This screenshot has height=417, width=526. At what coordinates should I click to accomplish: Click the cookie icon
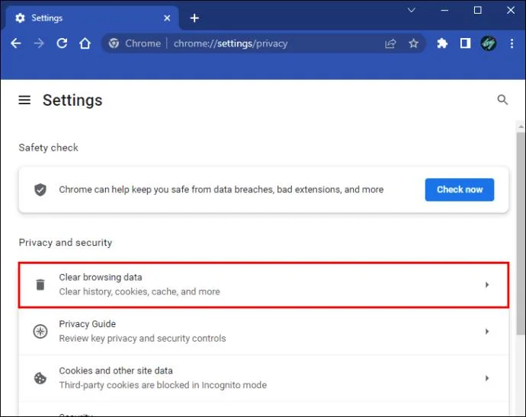(40, 378)
